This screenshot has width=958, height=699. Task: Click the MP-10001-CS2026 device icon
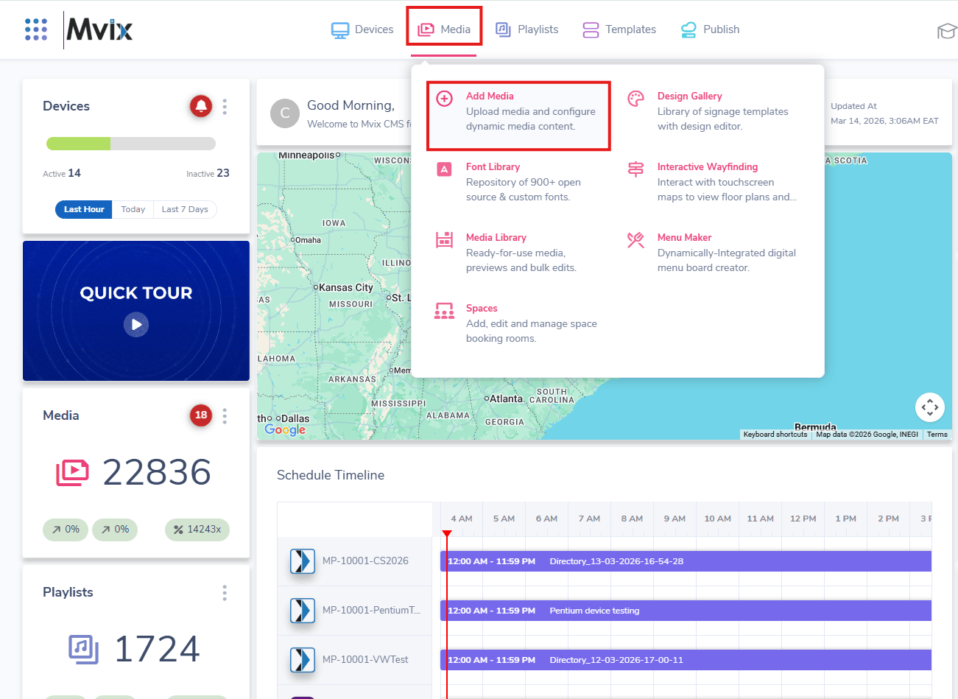[x=302, y=561]
